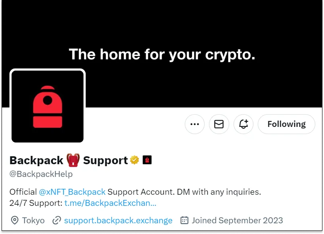This screenshot has width=324, height=234.
Task: Open the t.me/BackpackExchan... Telegram link
Action: click(x=110, y=203)
